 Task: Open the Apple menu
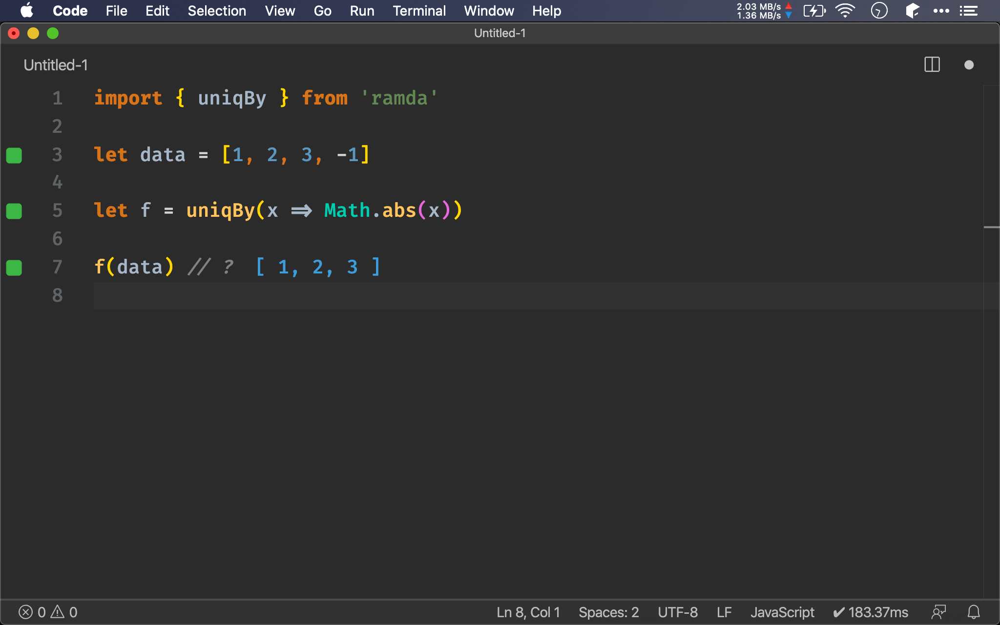27,11
